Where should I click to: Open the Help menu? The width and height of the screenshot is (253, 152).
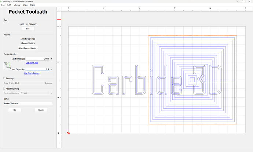point(33,5)
